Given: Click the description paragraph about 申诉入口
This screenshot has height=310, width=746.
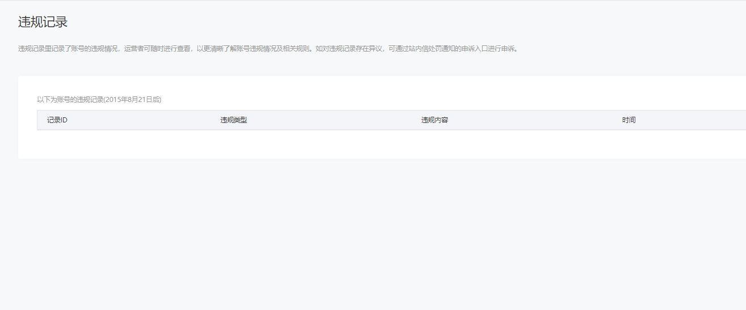Looking at the screenshot, I should pos(268,49).
